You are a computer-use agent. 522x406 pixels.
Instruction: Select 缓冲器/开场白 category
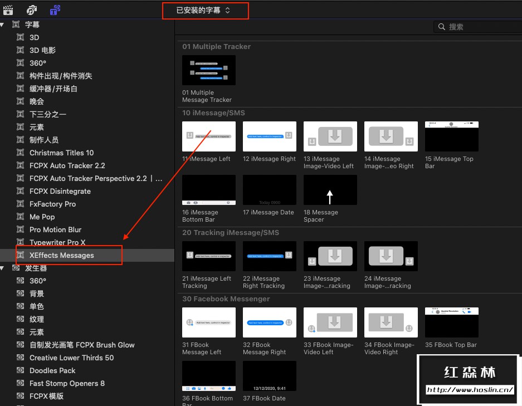53,89
